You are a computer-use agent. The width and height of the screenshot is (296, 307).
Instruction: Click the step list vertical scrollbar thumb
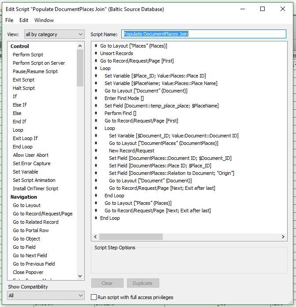80,68
